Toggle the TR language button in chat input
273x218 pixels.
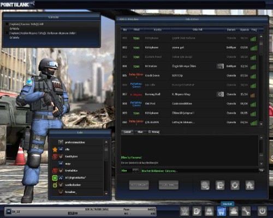pos(262,171)
